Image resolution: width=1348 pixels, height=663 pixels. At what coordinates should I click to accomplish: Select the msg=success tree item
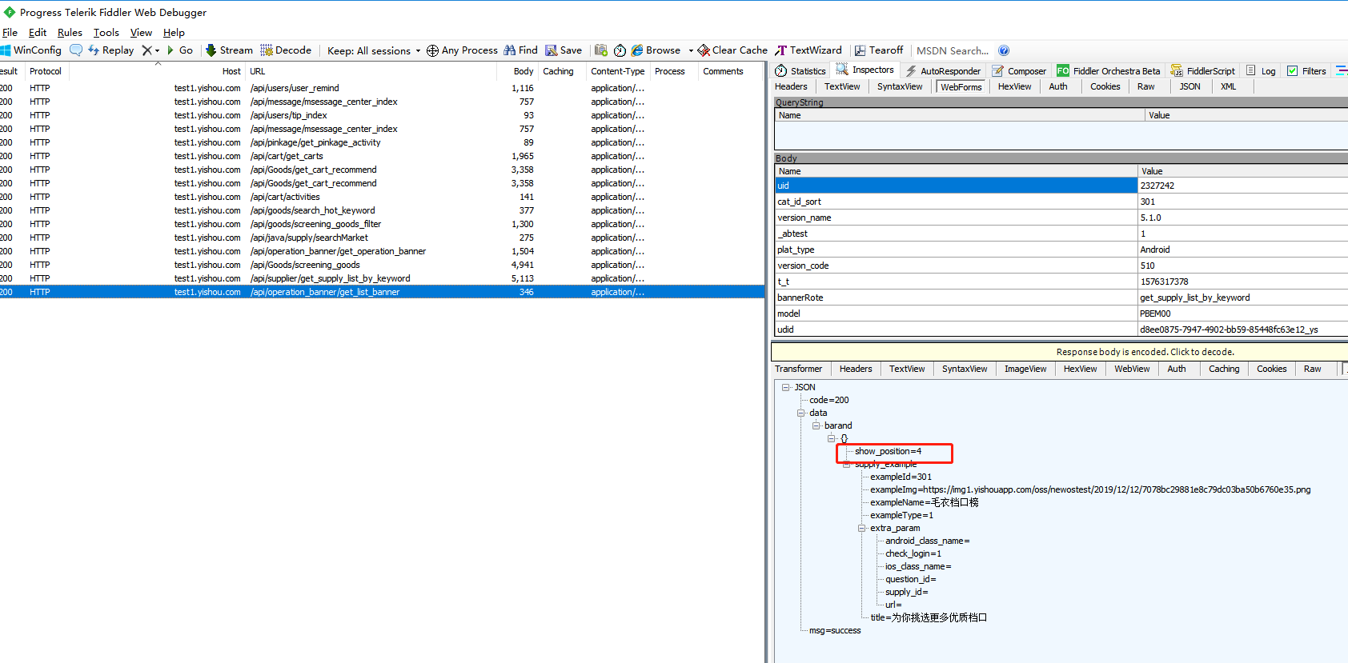(835, 630)
